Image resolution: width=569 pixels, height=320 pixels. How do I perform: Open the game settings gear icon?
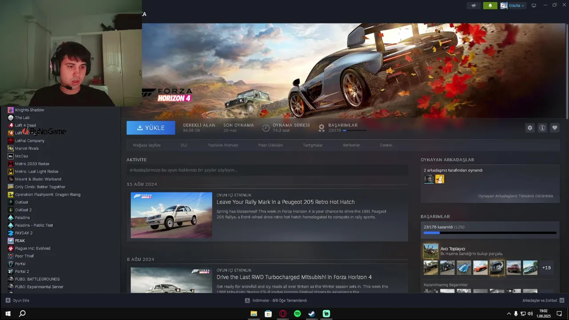pos(530,128)
